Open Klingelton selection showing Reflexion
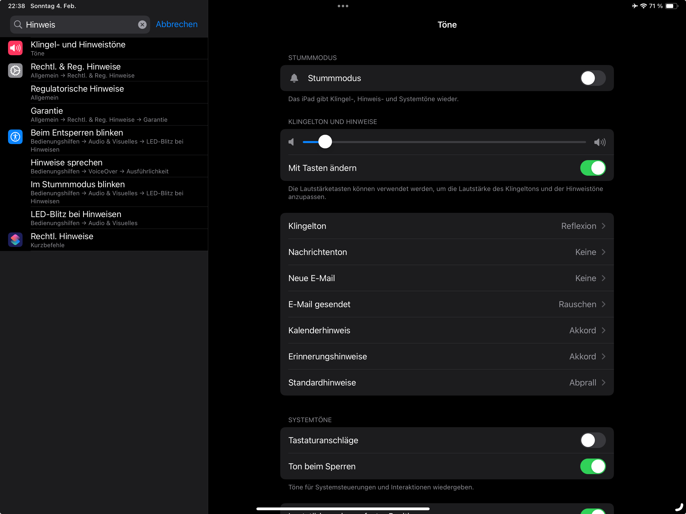Viewport: 686px width, 514px height. pos(447,226)
